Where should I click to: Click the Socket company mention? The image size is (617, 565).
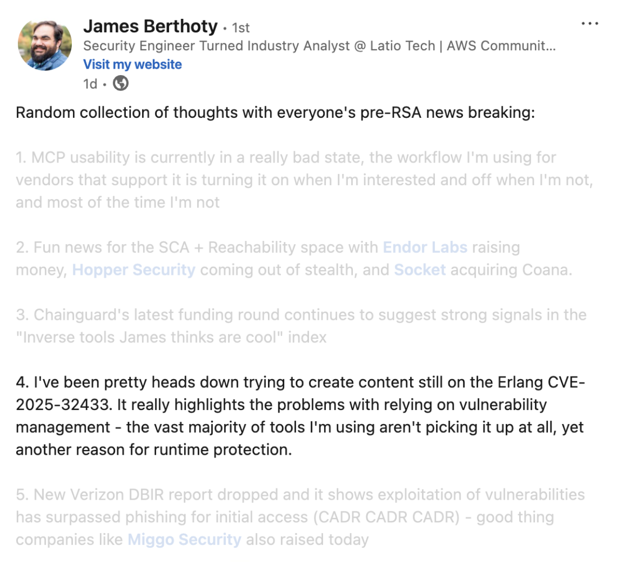420,270
